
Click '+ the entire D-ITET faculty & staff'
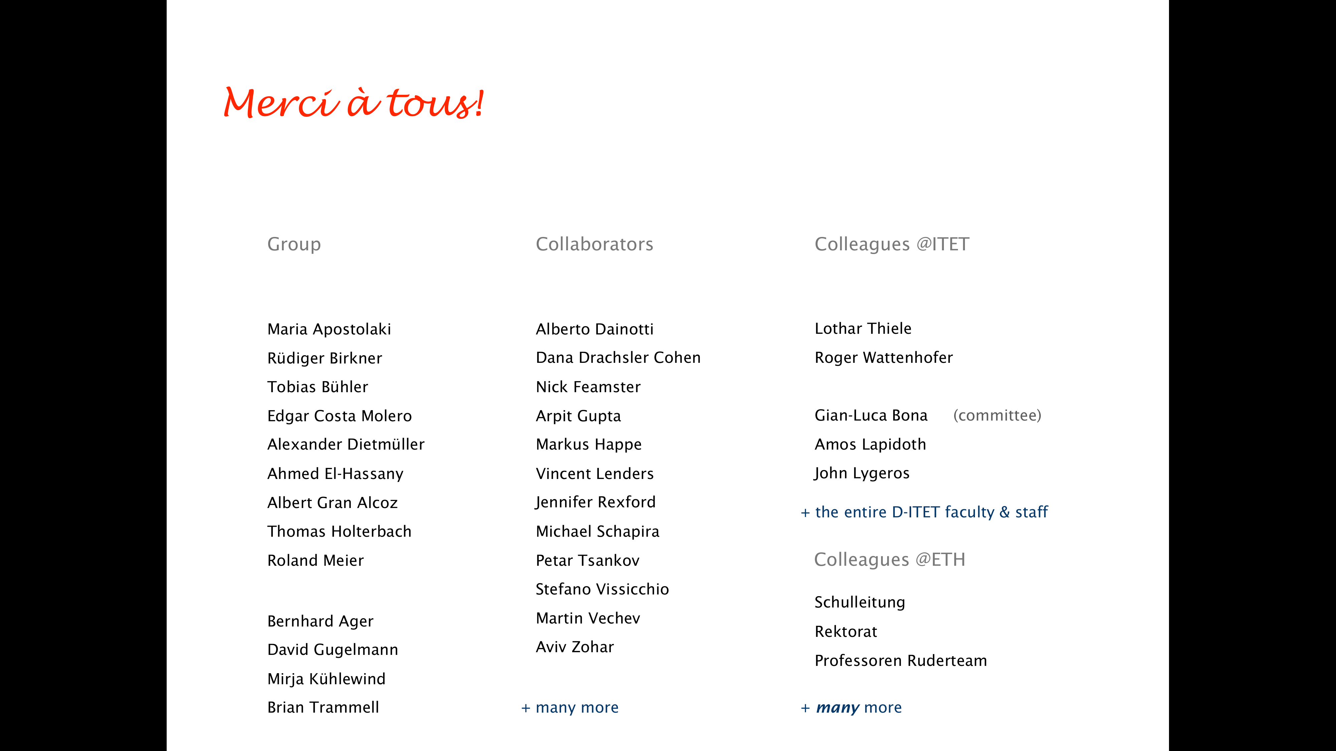[x=924, y=512]
